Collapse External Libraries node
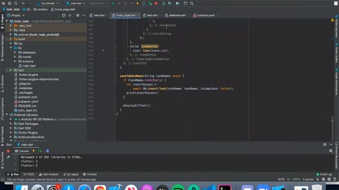The image size is (339, 190). [x=7, y=115]
